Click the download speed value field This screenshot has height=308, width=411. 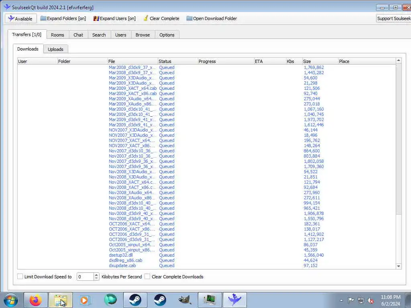pyautogui.click(x=85, y=277)
